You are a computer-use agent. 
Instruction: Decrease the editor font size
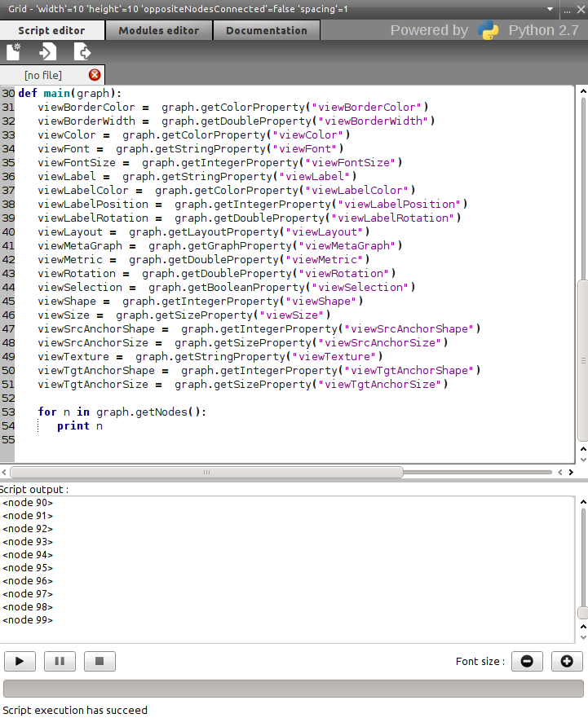click(x=527, y=661)
